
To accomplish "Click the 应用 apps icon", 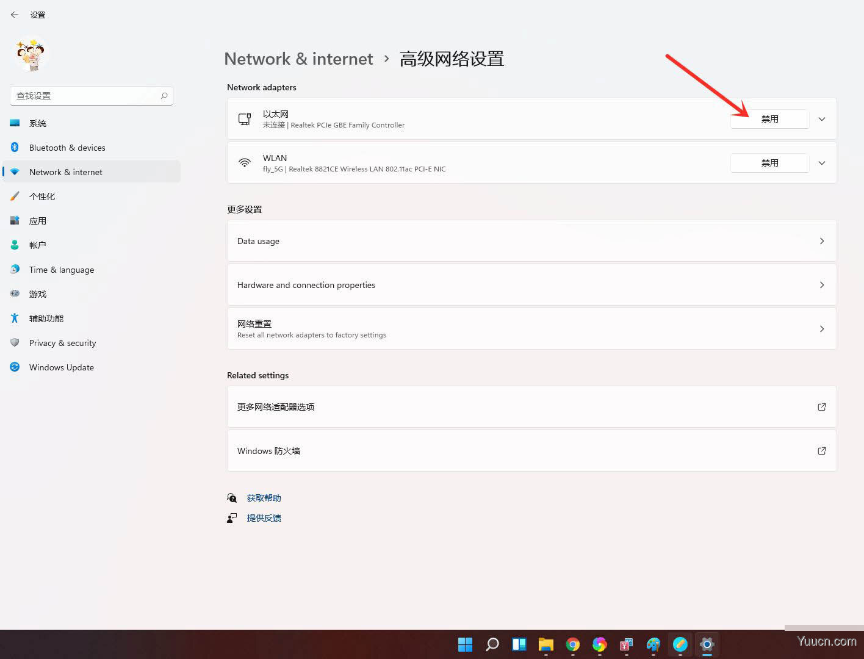I will pos(15,220).
